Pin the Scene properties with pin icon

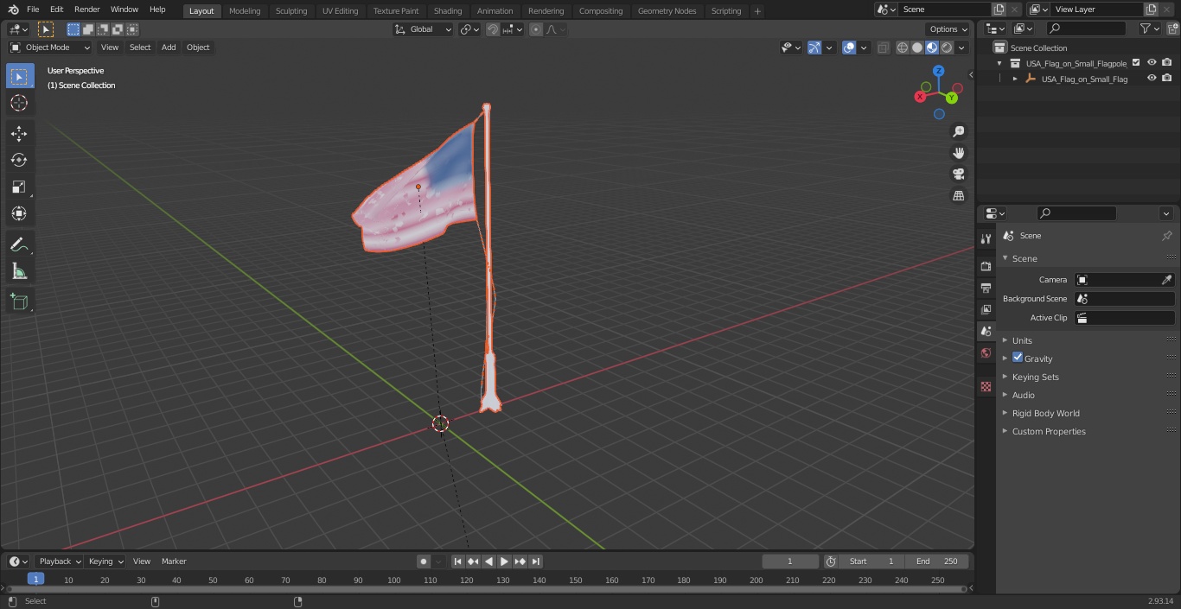pos(1166,236)
